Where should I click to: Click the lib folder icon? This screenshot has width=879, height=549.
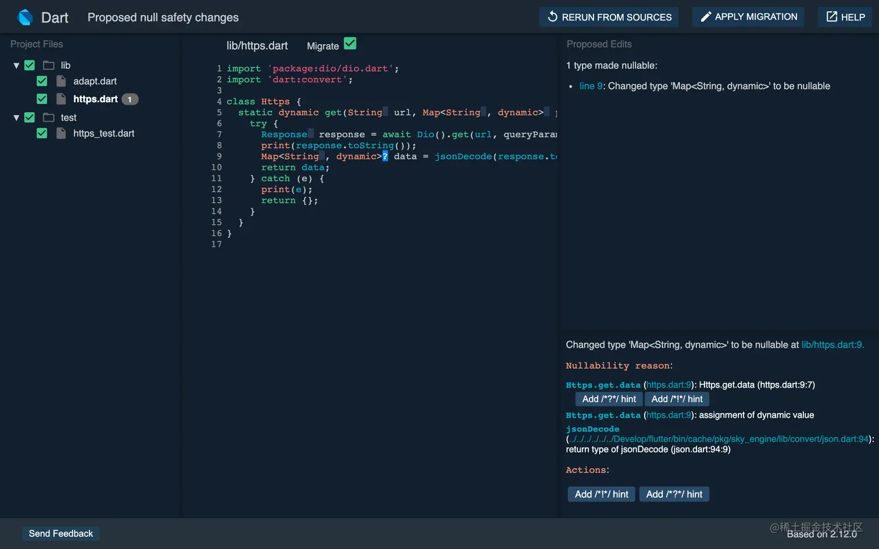(x=49, y=66)
